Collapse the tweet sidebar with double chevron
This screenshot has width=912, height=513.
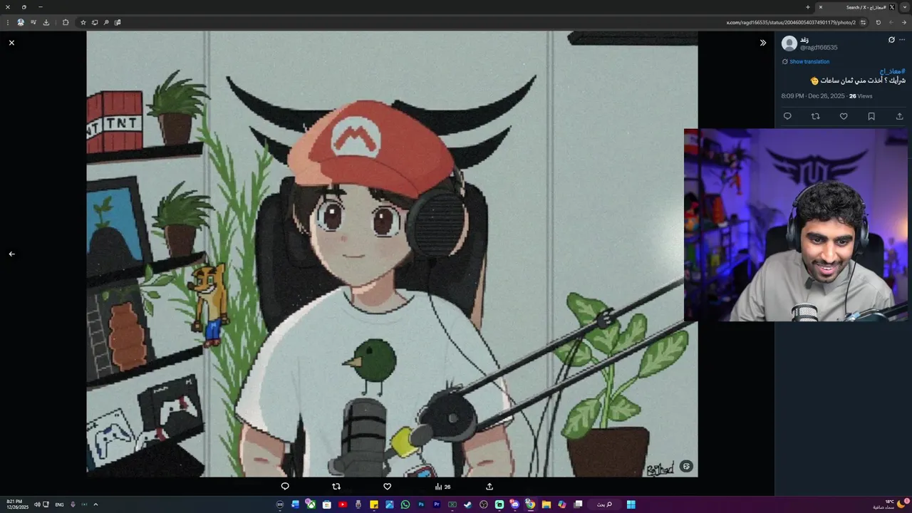coord(763,43)
